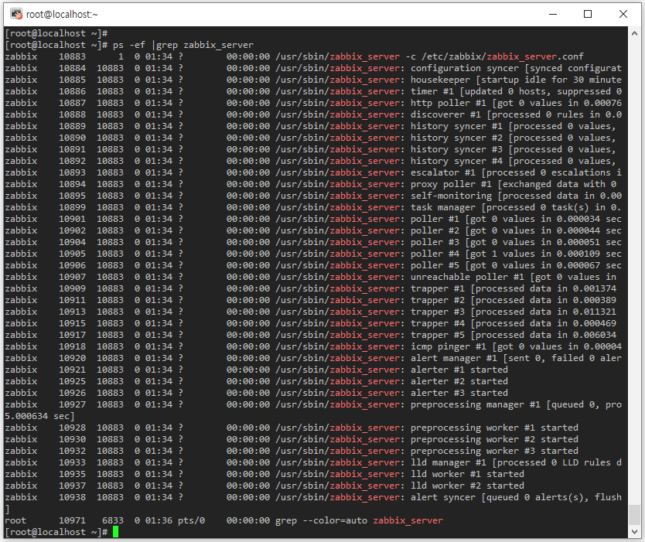Click the 'proxy poller #1' process text
Viewport: 645px width, 542px height.
click(451, 184)
